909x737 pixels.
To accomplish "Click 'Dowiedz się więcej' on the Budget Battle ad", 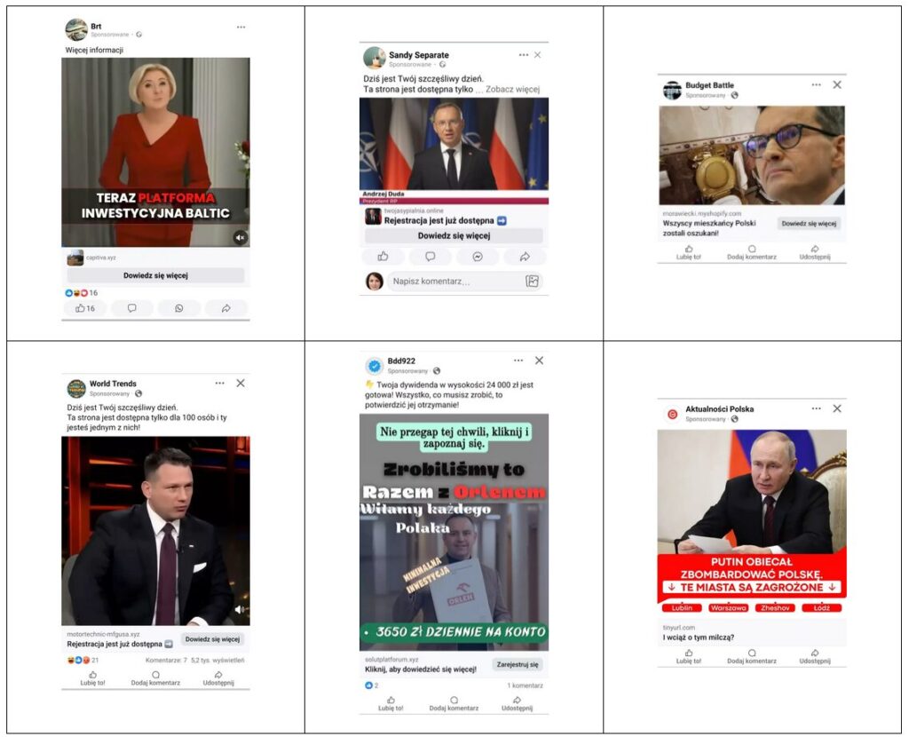I will click(809, 224).
